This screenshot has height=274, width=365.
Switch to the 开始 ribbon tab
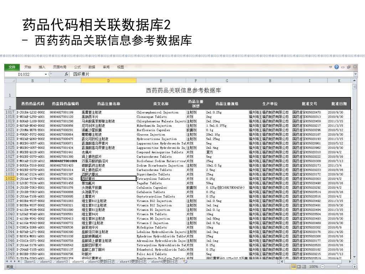(28, 67)
